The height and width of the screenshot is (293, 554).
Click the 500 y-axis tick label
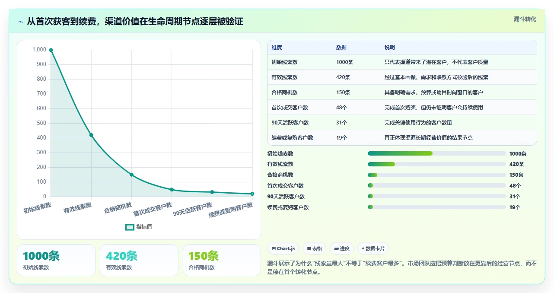point(41,123)
